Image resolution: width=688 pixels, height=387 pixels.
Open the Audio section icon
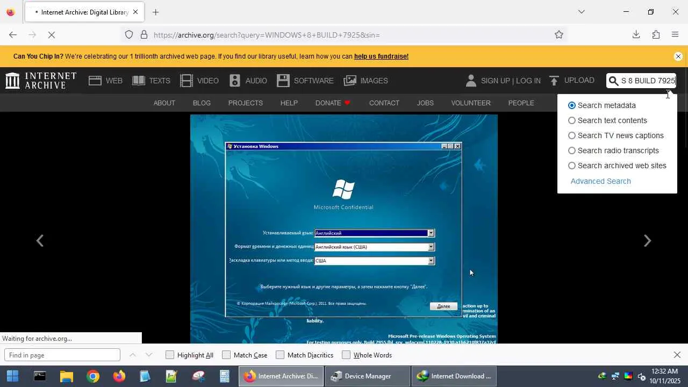point(235,81)
